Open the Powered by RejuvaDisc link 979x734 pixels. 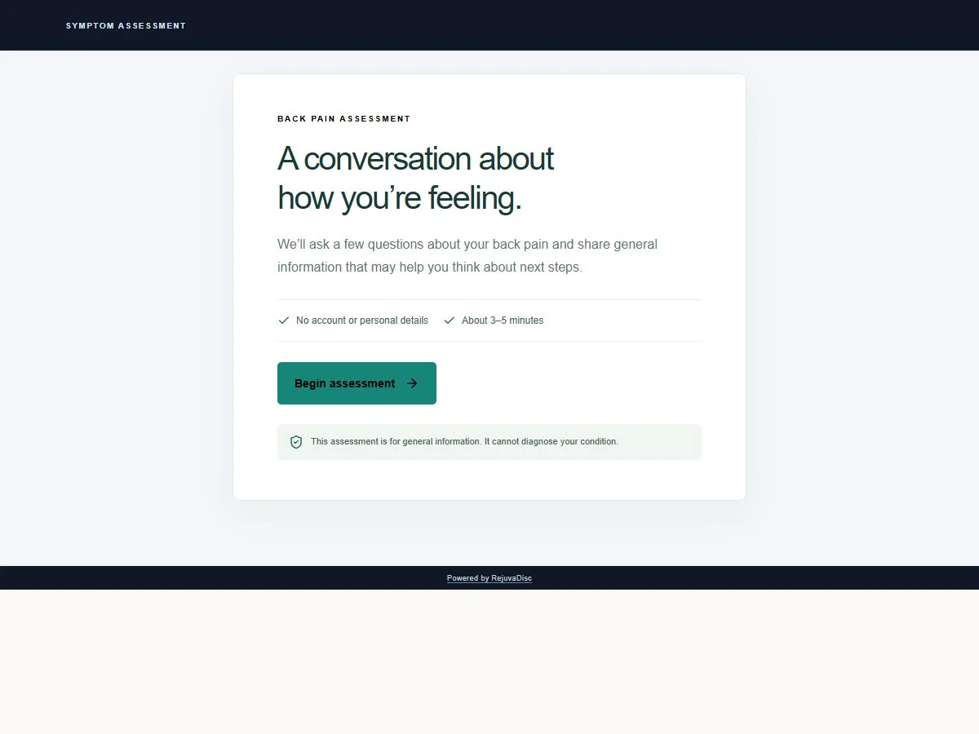click(489, 578)
